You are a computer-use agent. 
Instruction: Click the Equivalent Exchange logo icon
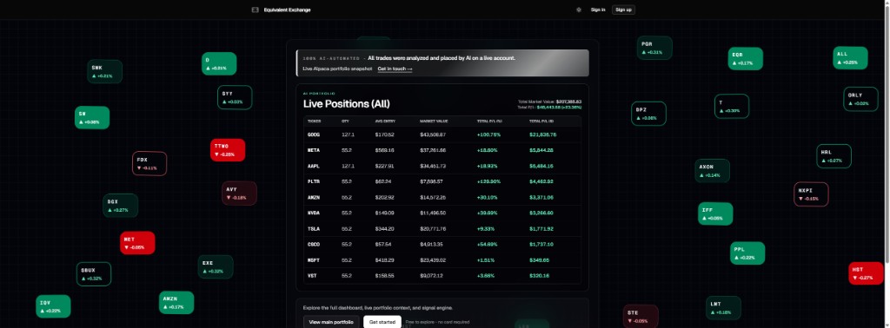coord(255,10)
